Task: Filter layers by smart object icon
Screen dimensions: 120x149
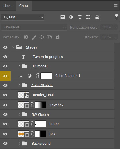Action: tap(97, 17)
